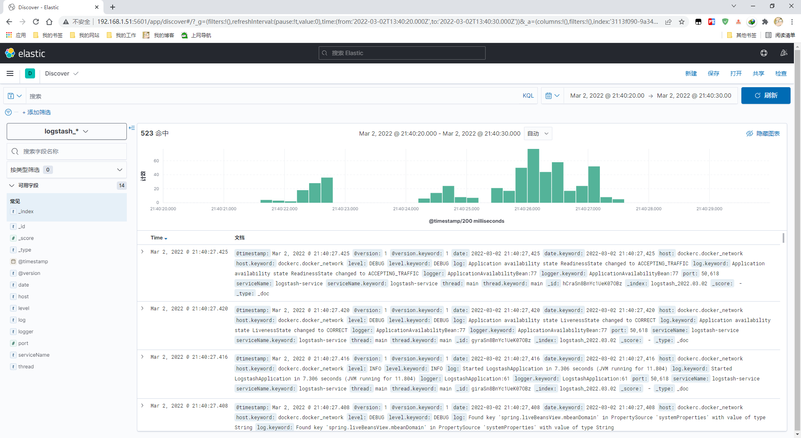Image resolution: width=801 pixels, height=438 pixels.
Task: Open the 检查 menu item
Action: tap(781, 73)
